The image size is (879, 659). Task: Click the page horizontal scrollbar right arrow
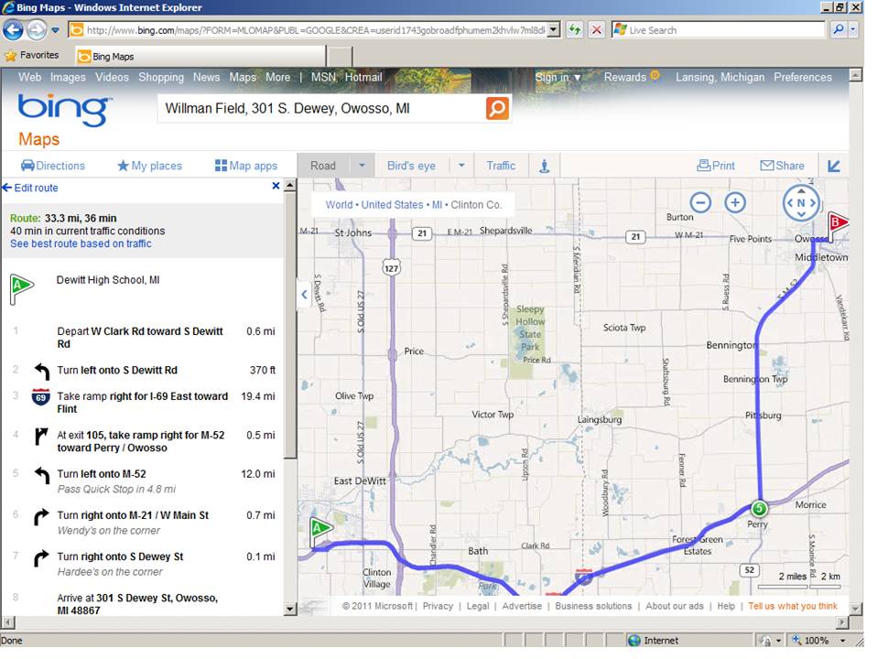coord(842,622)
